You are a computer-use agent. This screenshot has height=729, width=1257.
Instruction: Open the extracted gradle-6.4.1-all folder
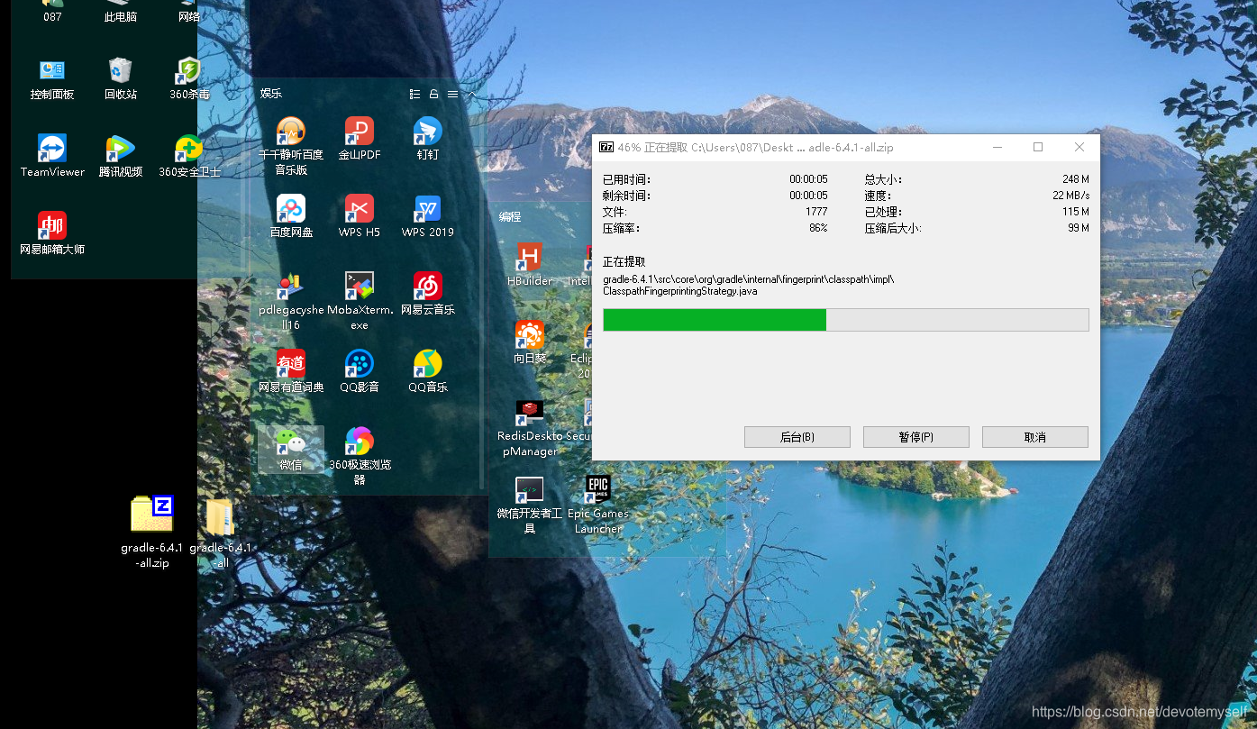point(221,532)
